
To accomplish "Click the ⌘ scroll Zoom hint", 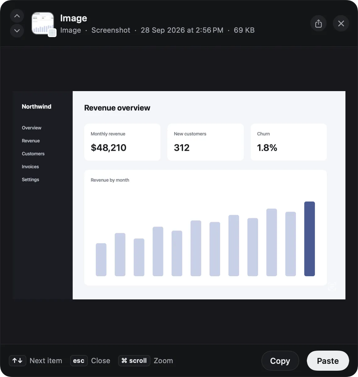I will [146, 361].
